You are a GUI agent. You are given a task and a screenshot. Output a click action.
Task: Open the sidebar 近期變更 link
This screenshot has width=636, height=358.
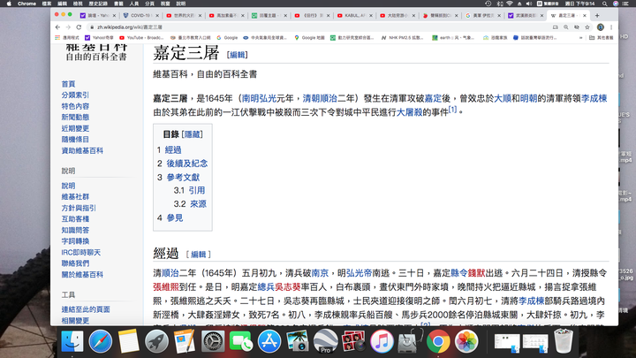[75, 129]
